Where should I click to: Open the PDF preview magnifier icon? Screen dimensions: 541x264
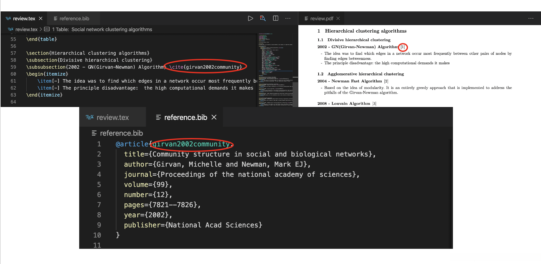263,18
